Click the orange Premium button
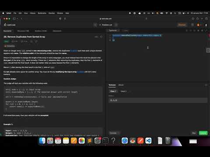This screenshot has height=157, width=210. 182,25
